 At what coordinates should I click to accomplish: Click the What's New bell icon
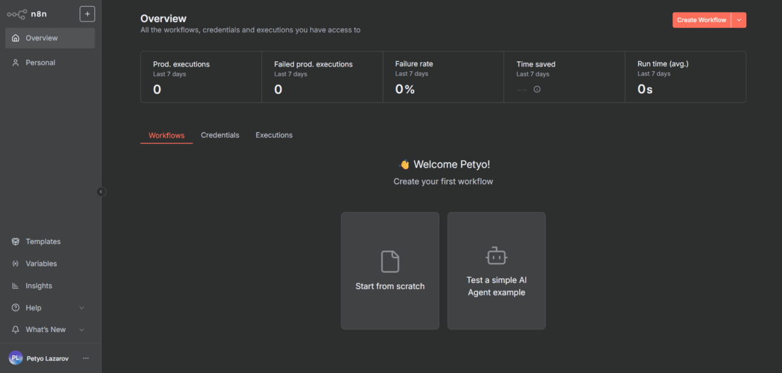16,330
